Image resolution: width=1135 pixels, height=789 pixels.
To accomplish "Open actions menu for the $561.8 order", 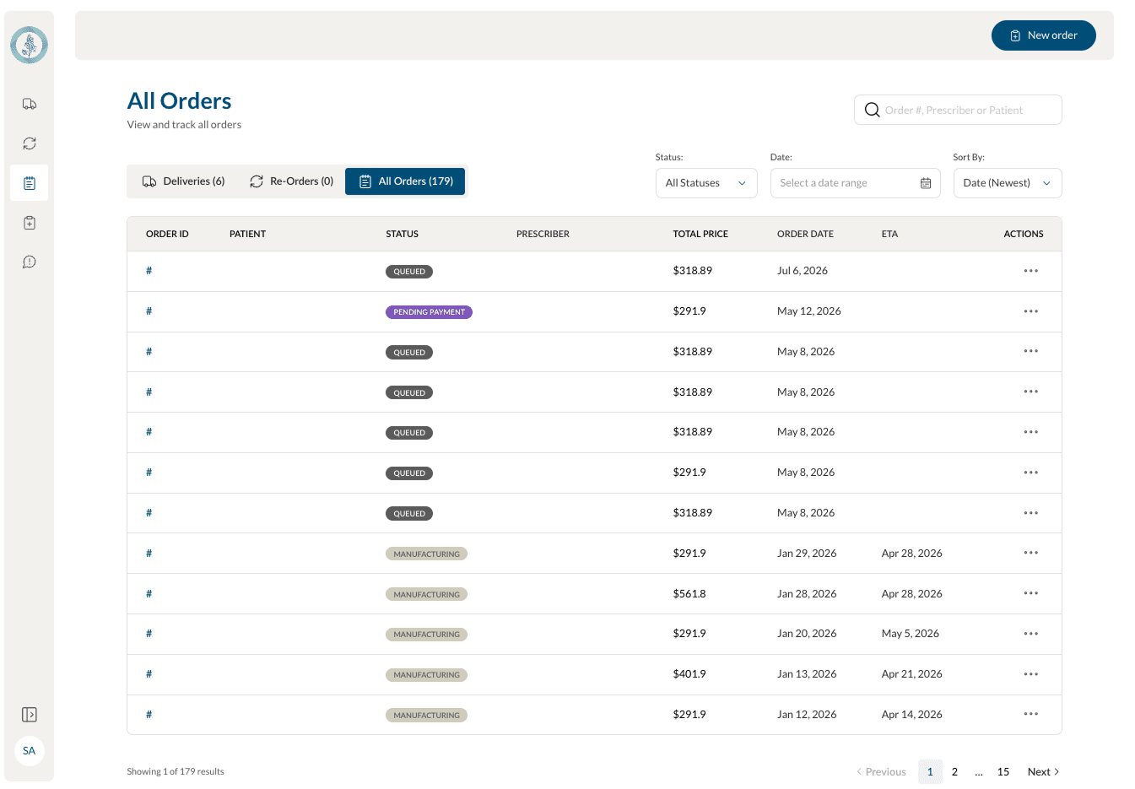I will [1031, 593].
